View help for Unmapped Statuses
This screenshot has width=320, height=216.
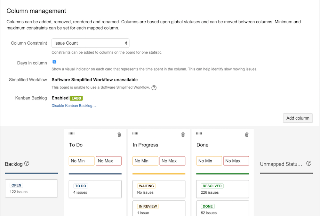point(308,163)
